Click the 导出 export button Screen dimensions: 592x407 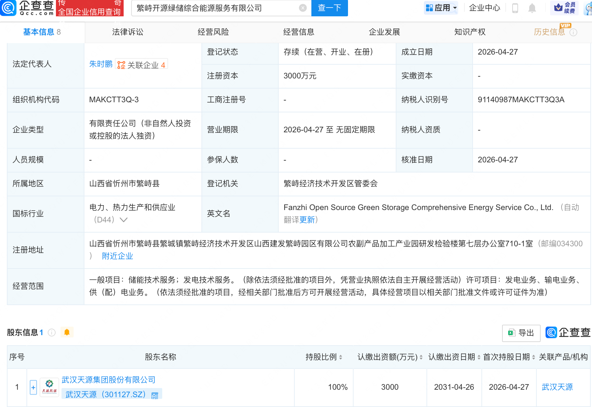(x=521, y=333)
